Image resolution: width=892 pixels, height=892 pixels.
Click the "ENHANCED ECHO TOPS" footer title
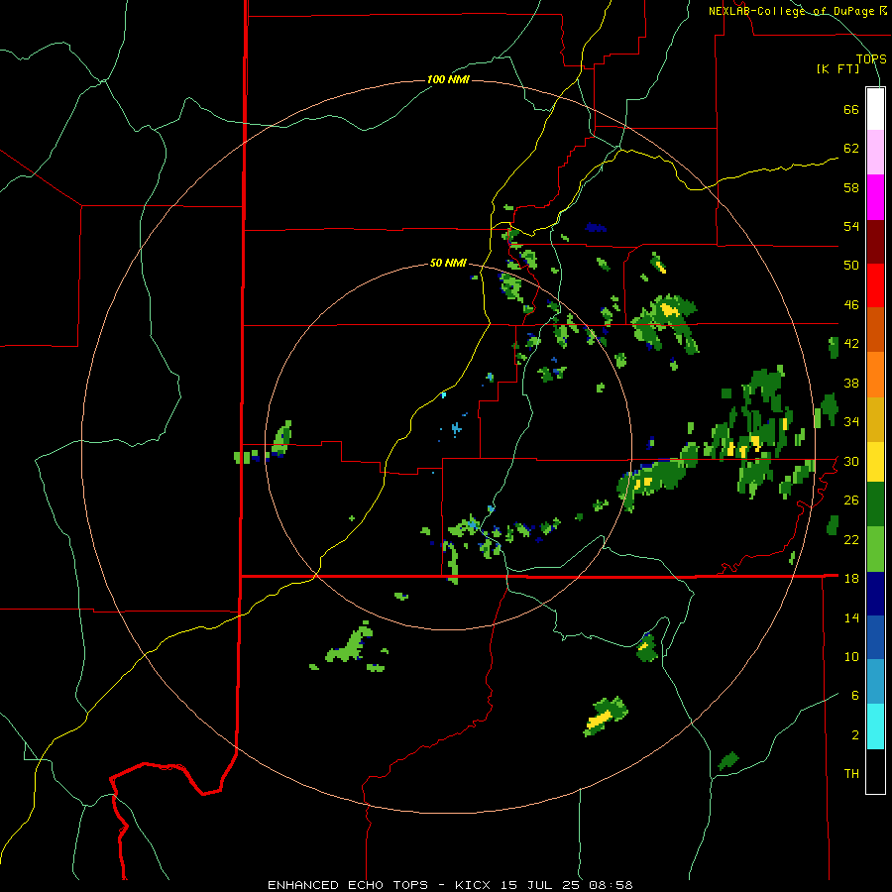[348, 885]
